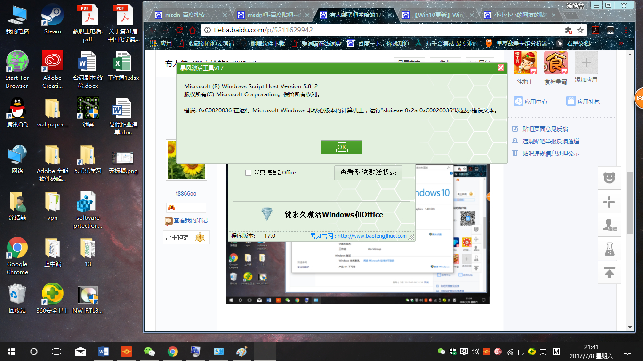This screenshot has height=361, width=643.
Task: Select the 工作簿1.xlsx desktop file
Action: coord(123,66)
